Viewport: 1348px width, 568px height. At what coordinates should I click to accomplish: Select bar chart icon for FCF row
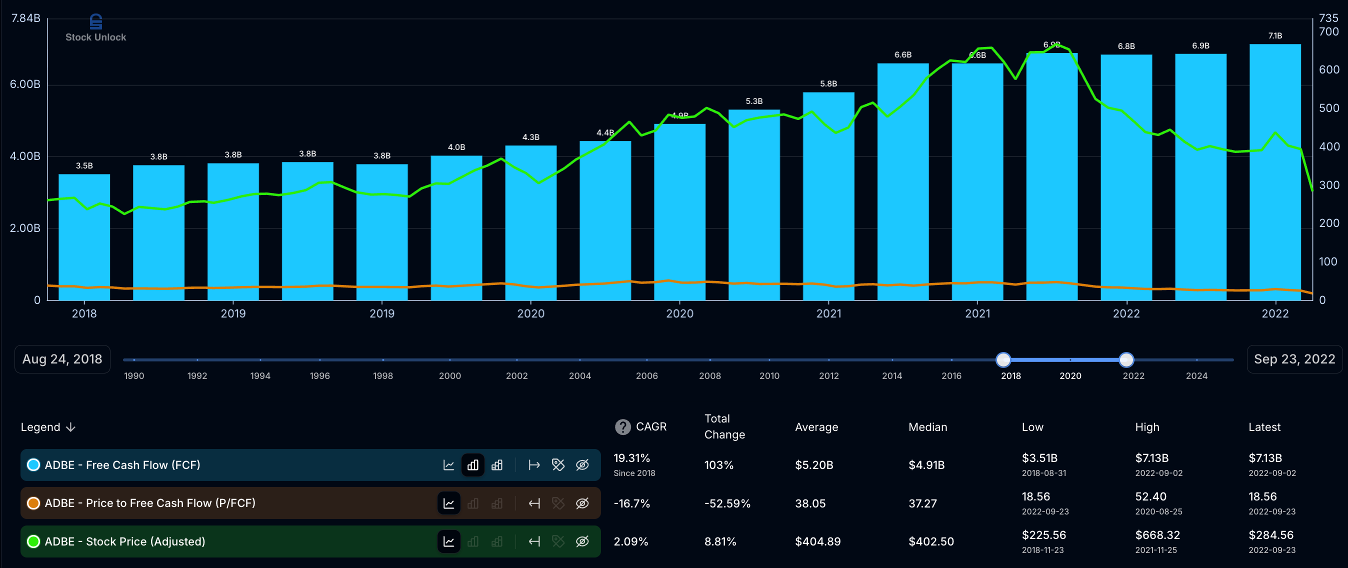coord(472,465)
